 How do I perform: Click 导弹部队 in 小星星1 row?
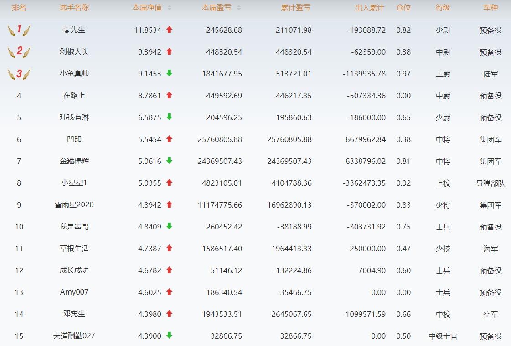[490, 183]
